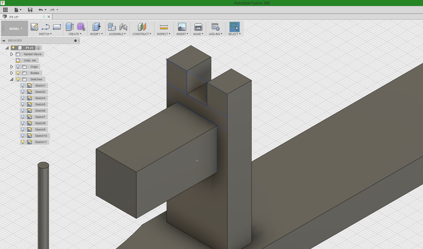The image size is (423, 249).
Task: Open the SKETCH menu
Action: tap(45, 34)
